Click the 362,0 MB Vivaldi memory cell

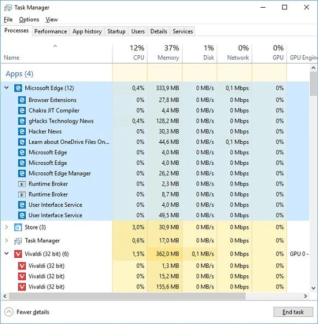[165, 254]
